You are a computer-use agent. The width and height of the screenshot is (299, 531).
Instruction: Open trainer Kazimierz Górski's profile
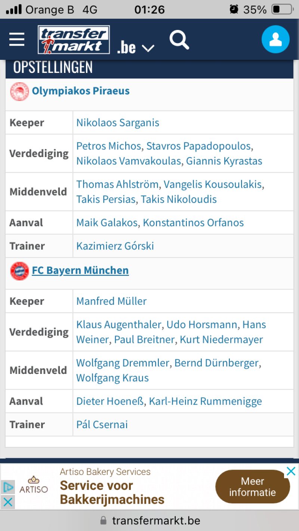pos(115,246)
